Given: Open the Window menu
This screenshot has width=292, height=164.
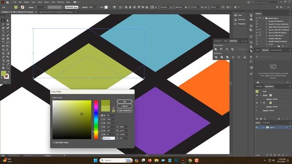Looking at the screenshot, I should (x=61, y=2).
